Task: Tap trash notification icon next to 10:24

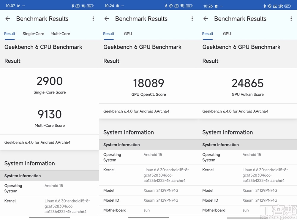Action: pos(117,6)
